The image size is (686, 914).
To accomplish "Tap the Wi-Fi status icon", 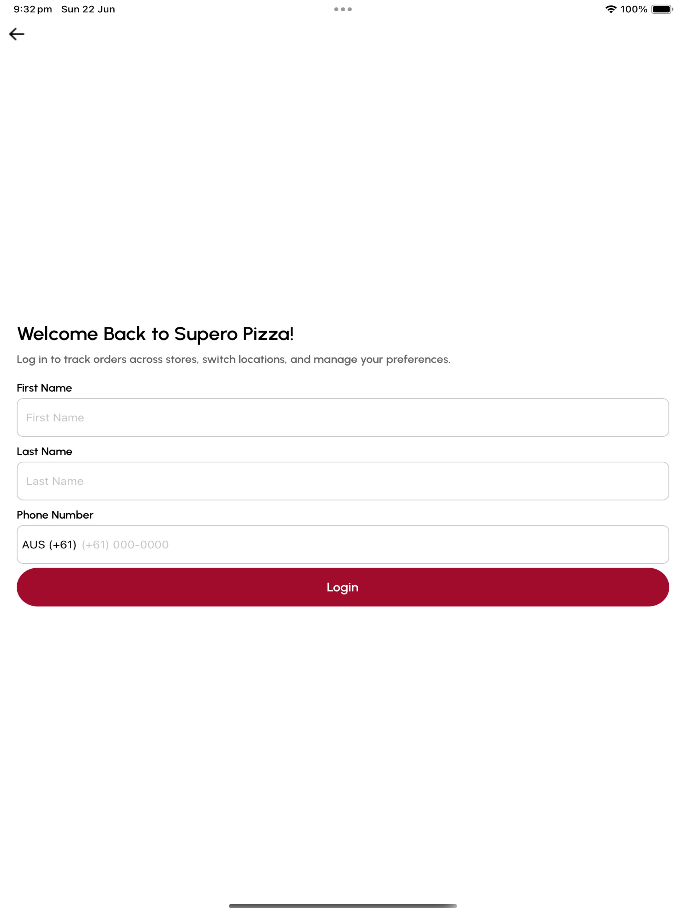I will [611, 9].
